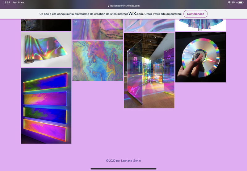This screenshot has height=171, width=247.
Task: Open the holographic foil roll image
Action: tap(46, 50)
